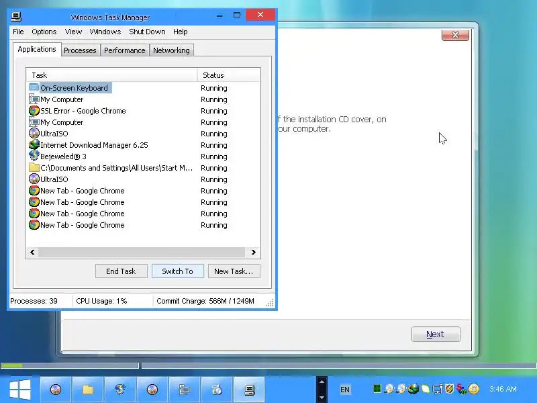Open the folder taskbar button
This screenshot has height=403, width=537.
[88, 390]
